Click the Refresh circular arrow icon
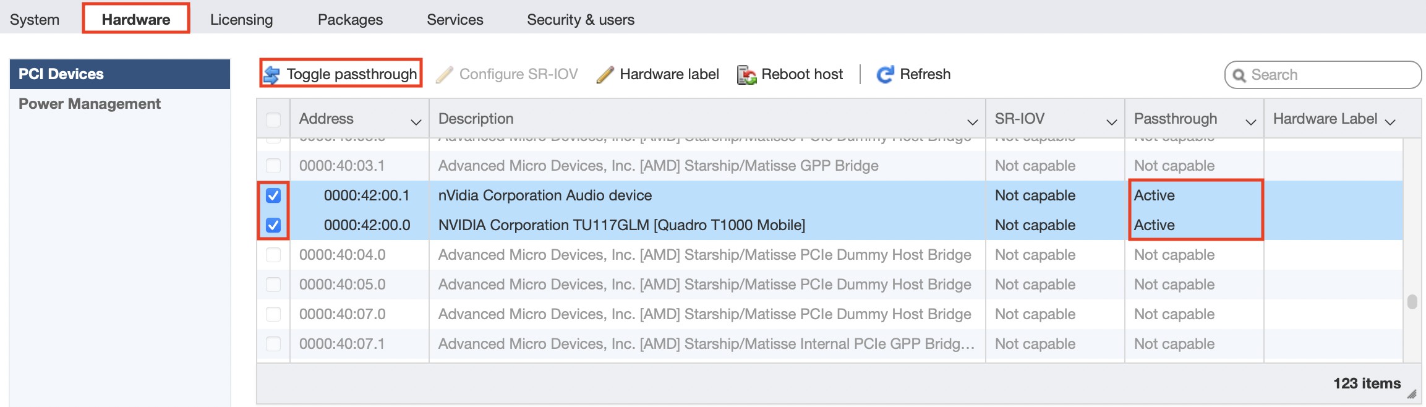The image size is (1426, 407). click(x=885, y=75)
